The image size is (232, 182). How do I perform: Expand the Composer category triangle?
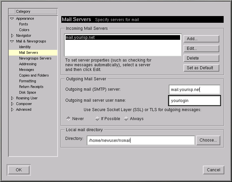click(x=12, y=104)
